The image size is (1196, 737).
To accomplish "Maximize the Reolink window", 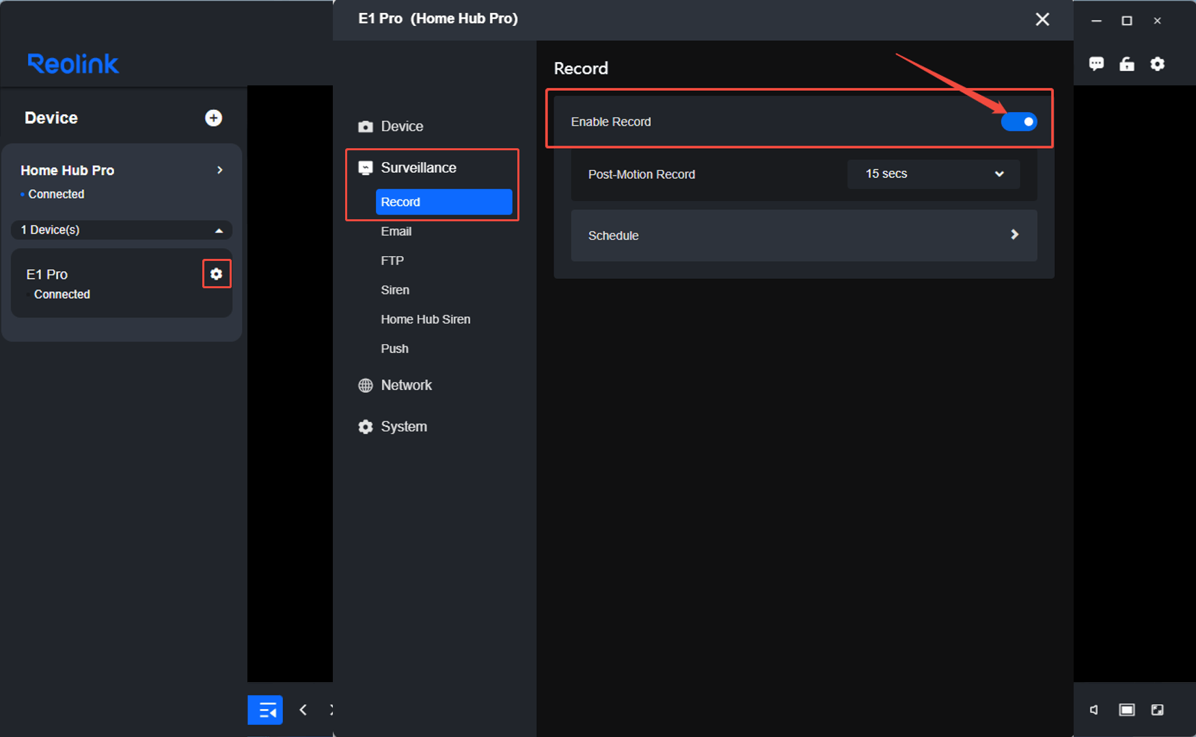I will click(1127, 20).
